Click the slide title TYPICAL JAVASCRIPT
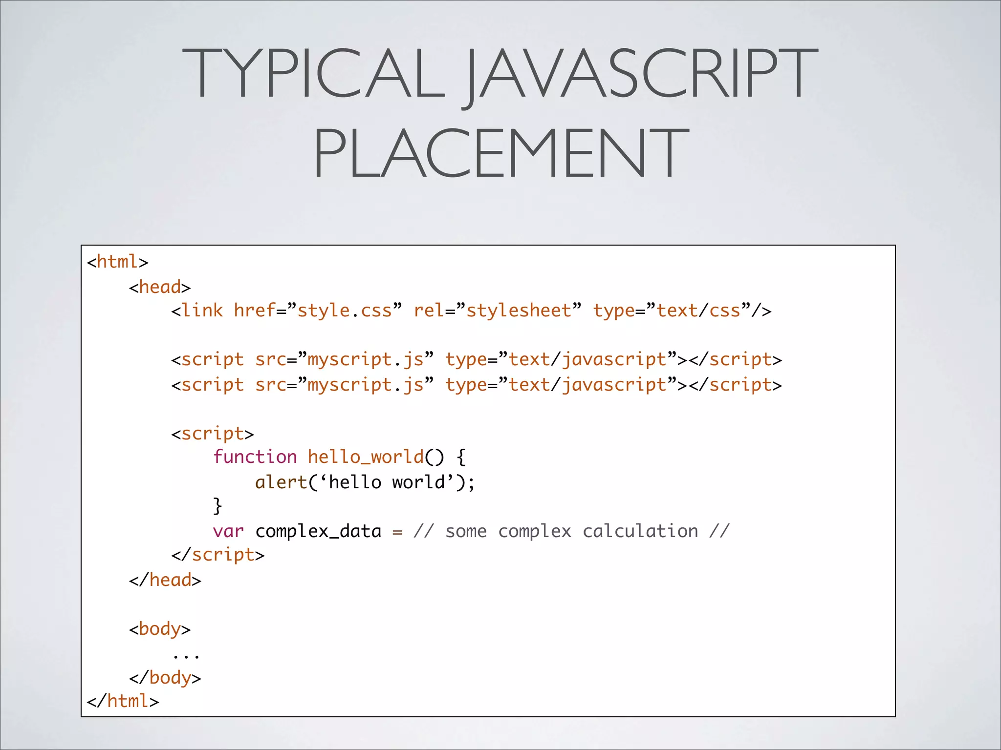1001x750 pixels. point(500,73)
